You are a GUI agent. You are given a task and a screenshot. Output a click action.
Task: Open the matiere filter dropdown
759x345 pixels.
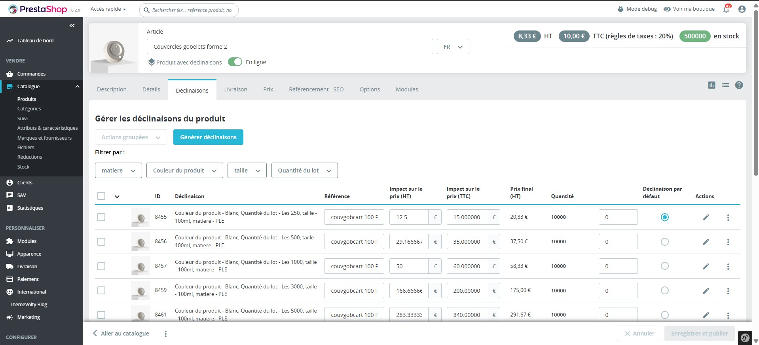pyautogui.click(x=118, y=171)
